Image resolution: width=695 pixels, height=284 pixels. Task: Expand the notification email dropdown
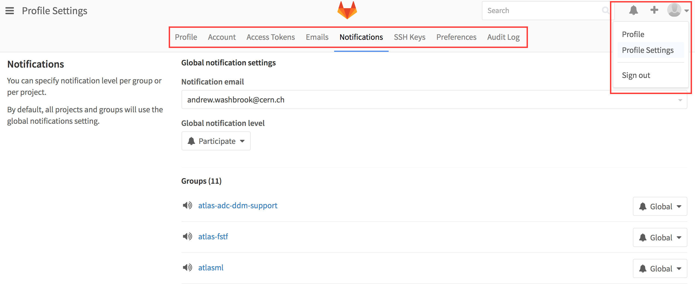[434, 100]
